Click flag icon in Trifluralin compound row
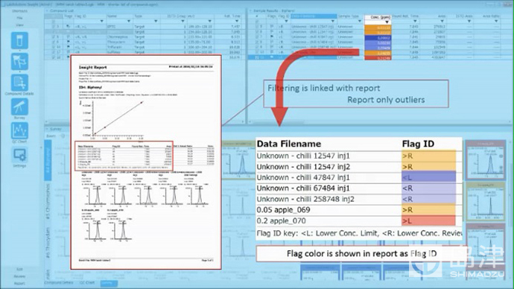The image size is (514, 289). pos(69,47)
